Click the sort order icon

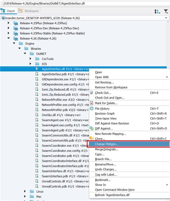pos(157,11)
